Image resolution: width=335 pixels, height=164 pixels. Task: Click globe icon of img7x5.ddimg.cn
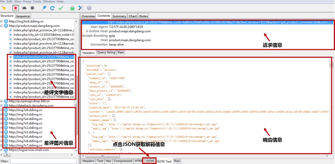[x=6, y=123]
